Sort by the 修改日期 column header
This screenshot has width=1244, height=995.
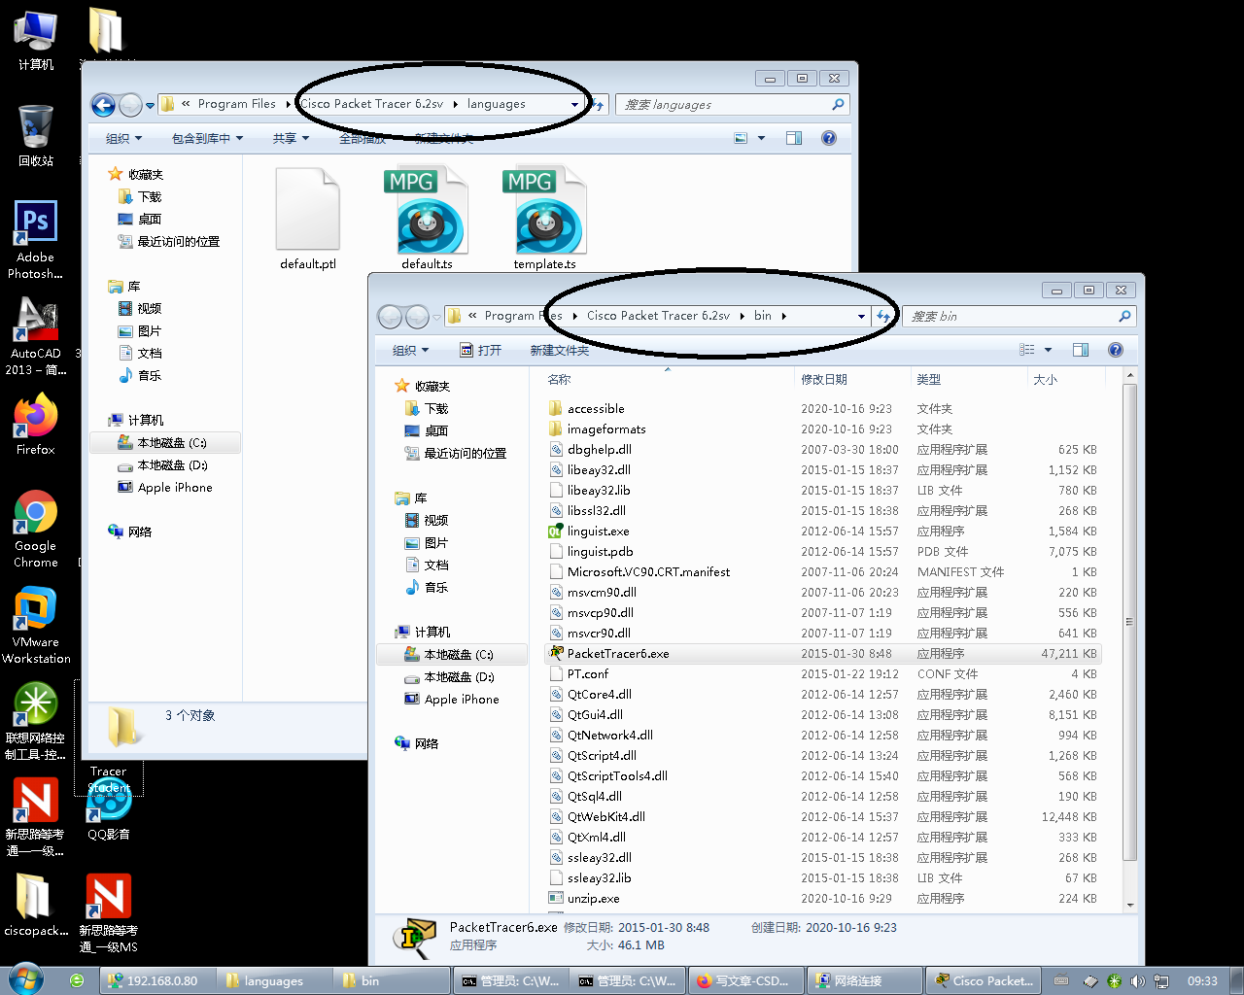(852, 379)
